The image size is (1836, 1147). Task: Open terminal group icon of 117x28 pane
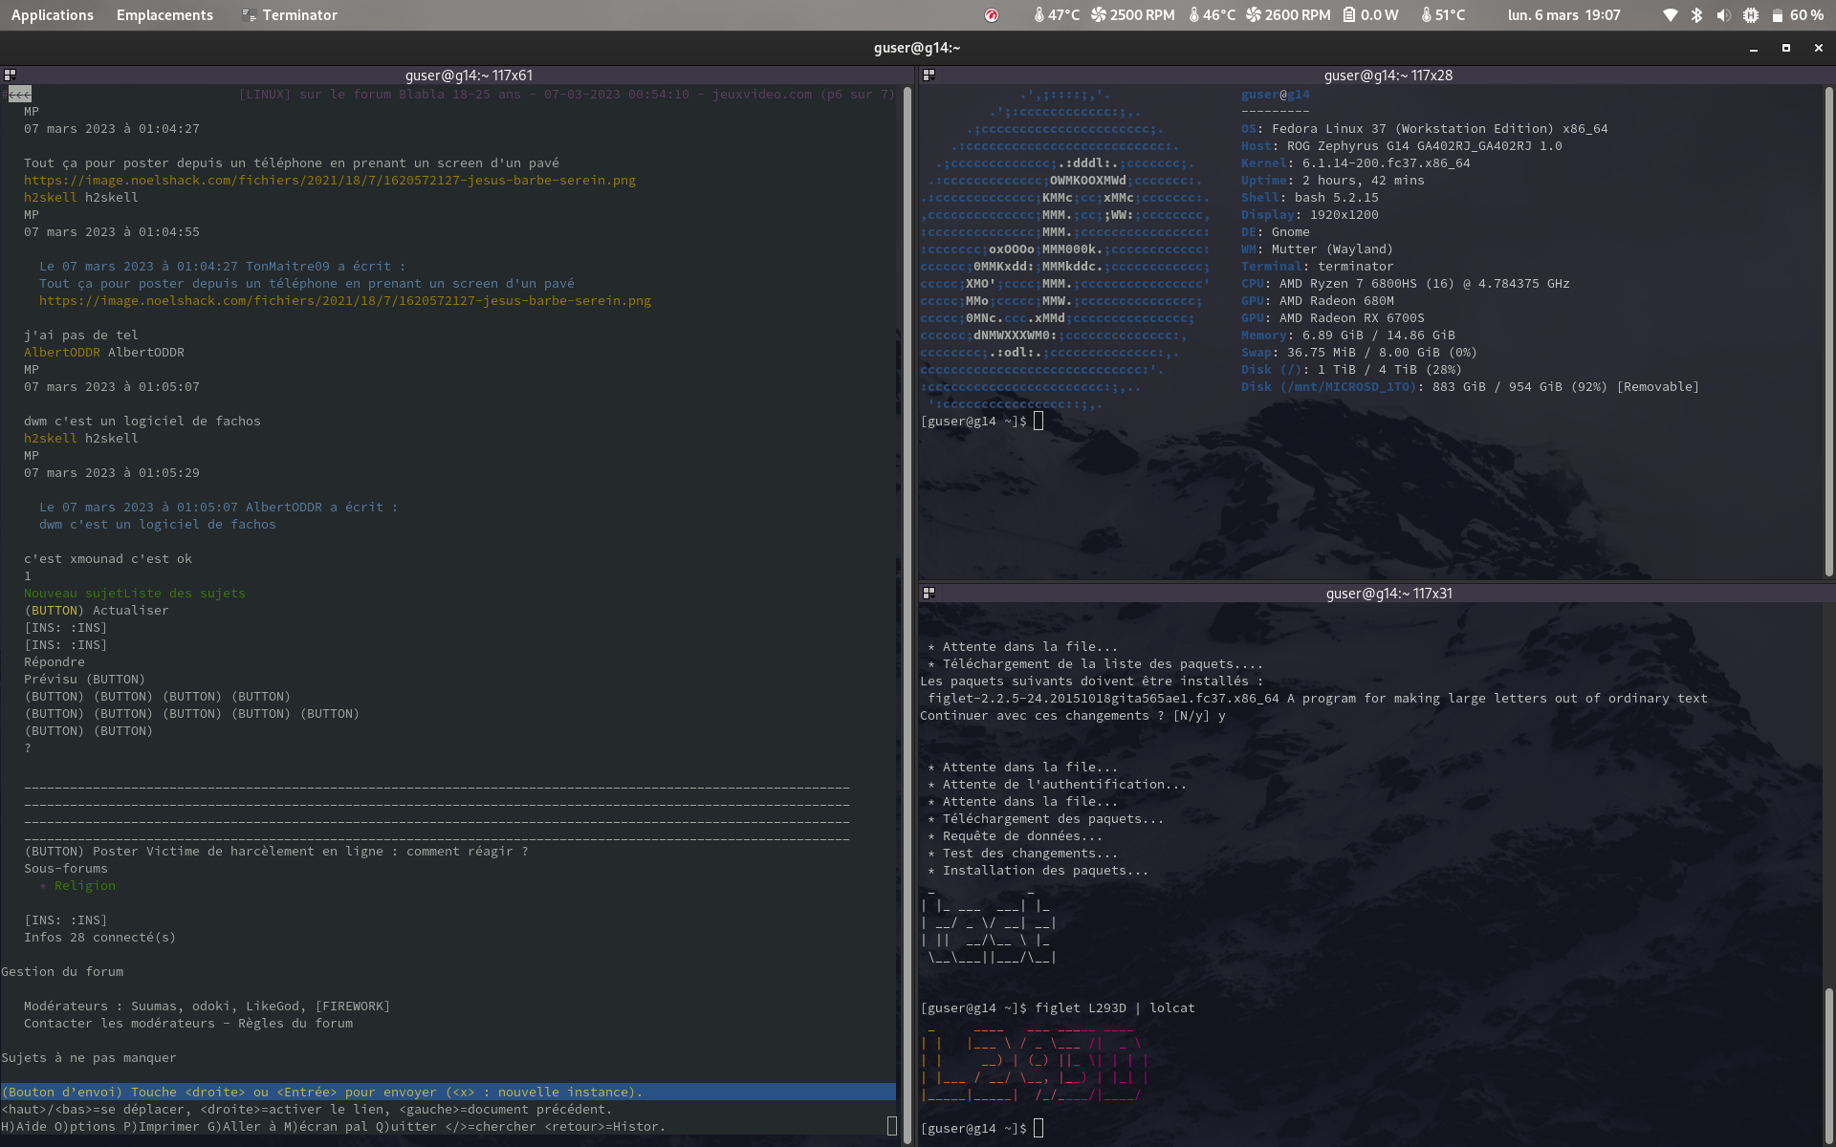[929, 75]
